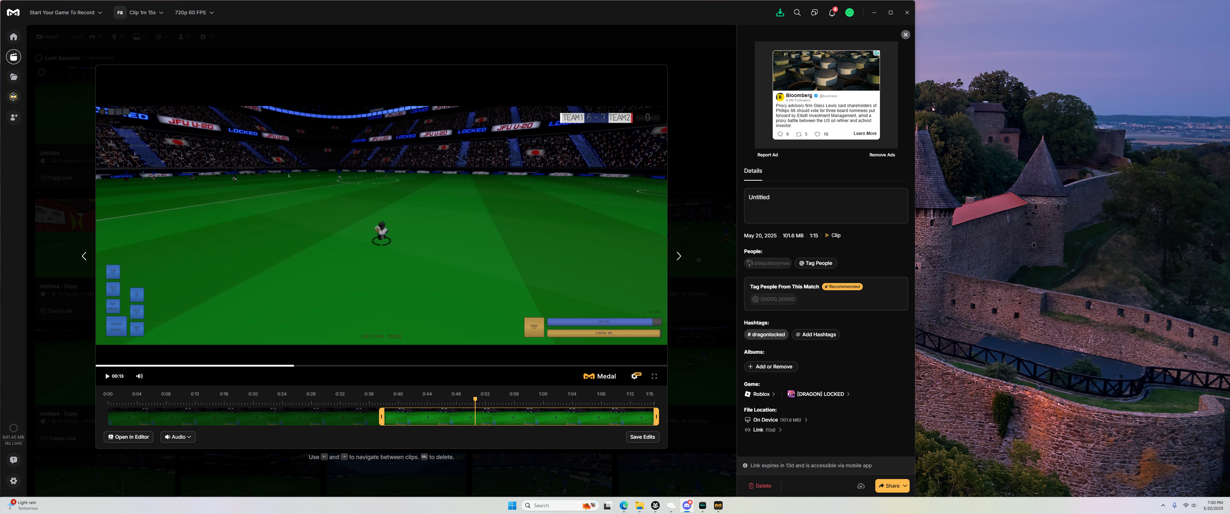Screen dimensions: 1230x514
Task: Click the plaqueboymax person tag
Action: point(767,263)
